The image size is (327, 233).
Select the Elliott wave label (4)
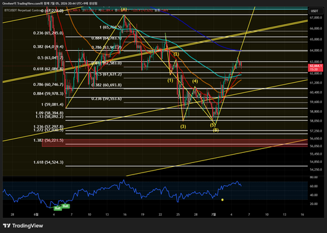click(x=195, y=81)
